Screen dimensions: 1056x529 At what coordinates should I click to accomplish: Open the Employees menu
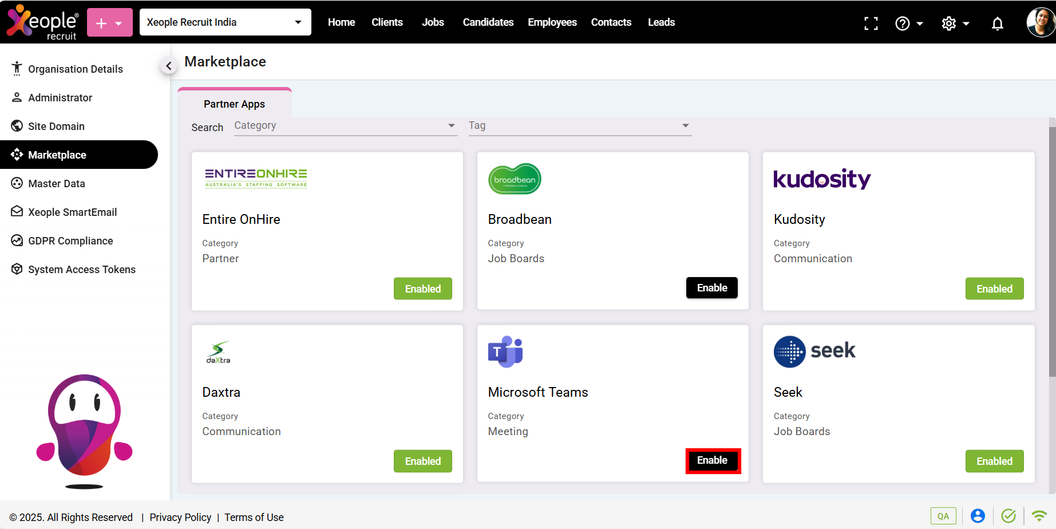(552, 22)
